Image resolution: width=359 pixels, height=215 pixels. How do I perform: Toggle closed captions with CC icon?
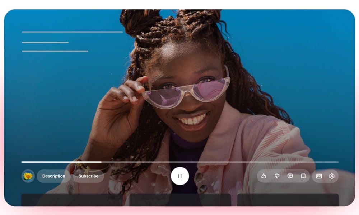click(319, 176)
